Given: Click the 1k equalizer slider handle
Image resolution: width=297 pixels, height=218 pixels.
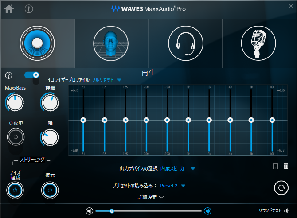Looking at the screenshot, I should (188, 120).
